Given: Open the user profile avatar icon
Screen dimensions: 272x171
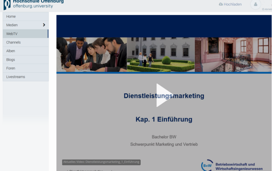Looking at the screenshot, I should (256, 4).
